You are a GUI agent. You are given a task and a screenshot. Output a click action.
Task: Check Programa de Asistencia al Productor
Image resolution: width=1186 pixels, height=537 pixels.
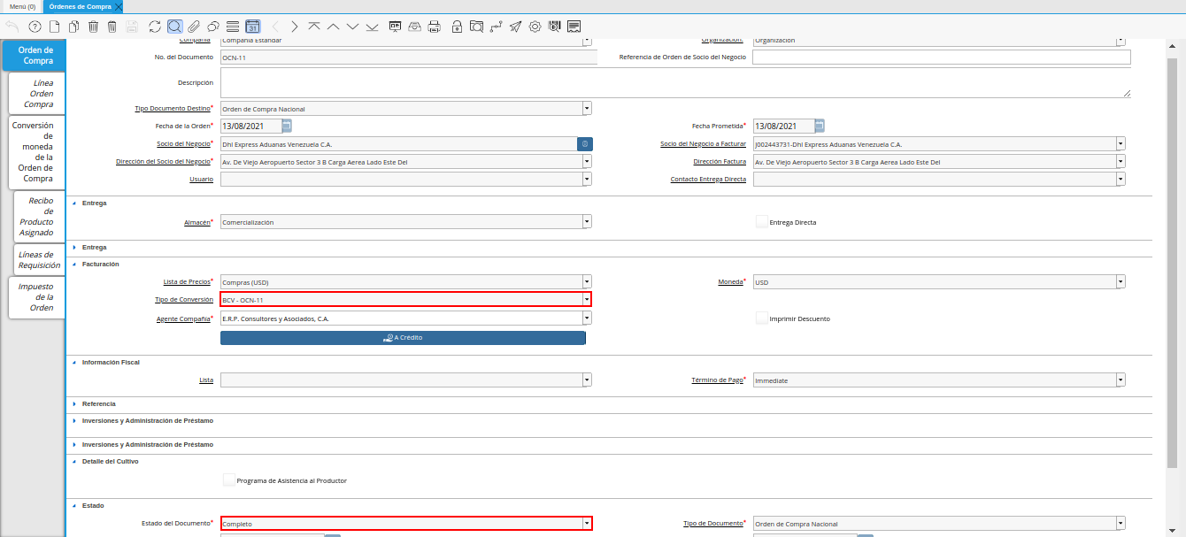[x=229, y=480]
